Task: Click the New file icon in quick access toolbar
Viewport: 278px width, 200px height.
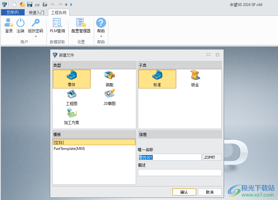Action: [x=15, y=4]
